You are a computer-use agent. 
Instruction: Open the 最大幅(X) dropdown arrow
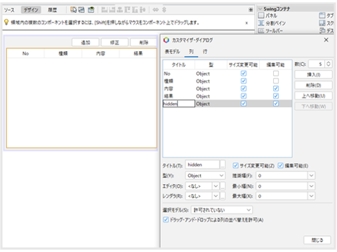pyautogui.click(x=311, y=196)
